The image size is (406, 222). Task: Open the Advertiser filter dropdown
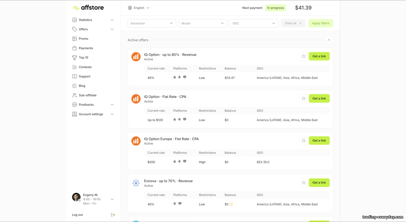click(x=152, y=23)
